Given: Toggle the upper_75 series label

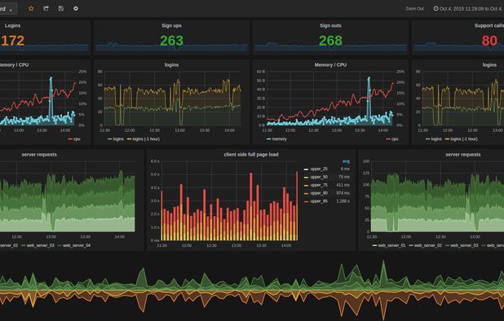Looking at the screenshot, I should pyautogui.click(x=319, y=185).
